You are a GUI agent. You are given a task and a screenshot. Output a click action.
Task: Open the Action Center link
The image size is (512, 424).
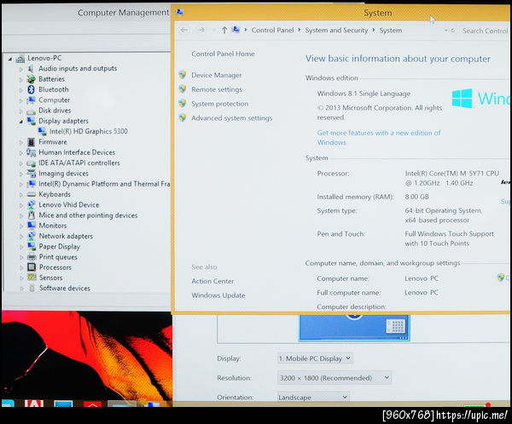212,281
